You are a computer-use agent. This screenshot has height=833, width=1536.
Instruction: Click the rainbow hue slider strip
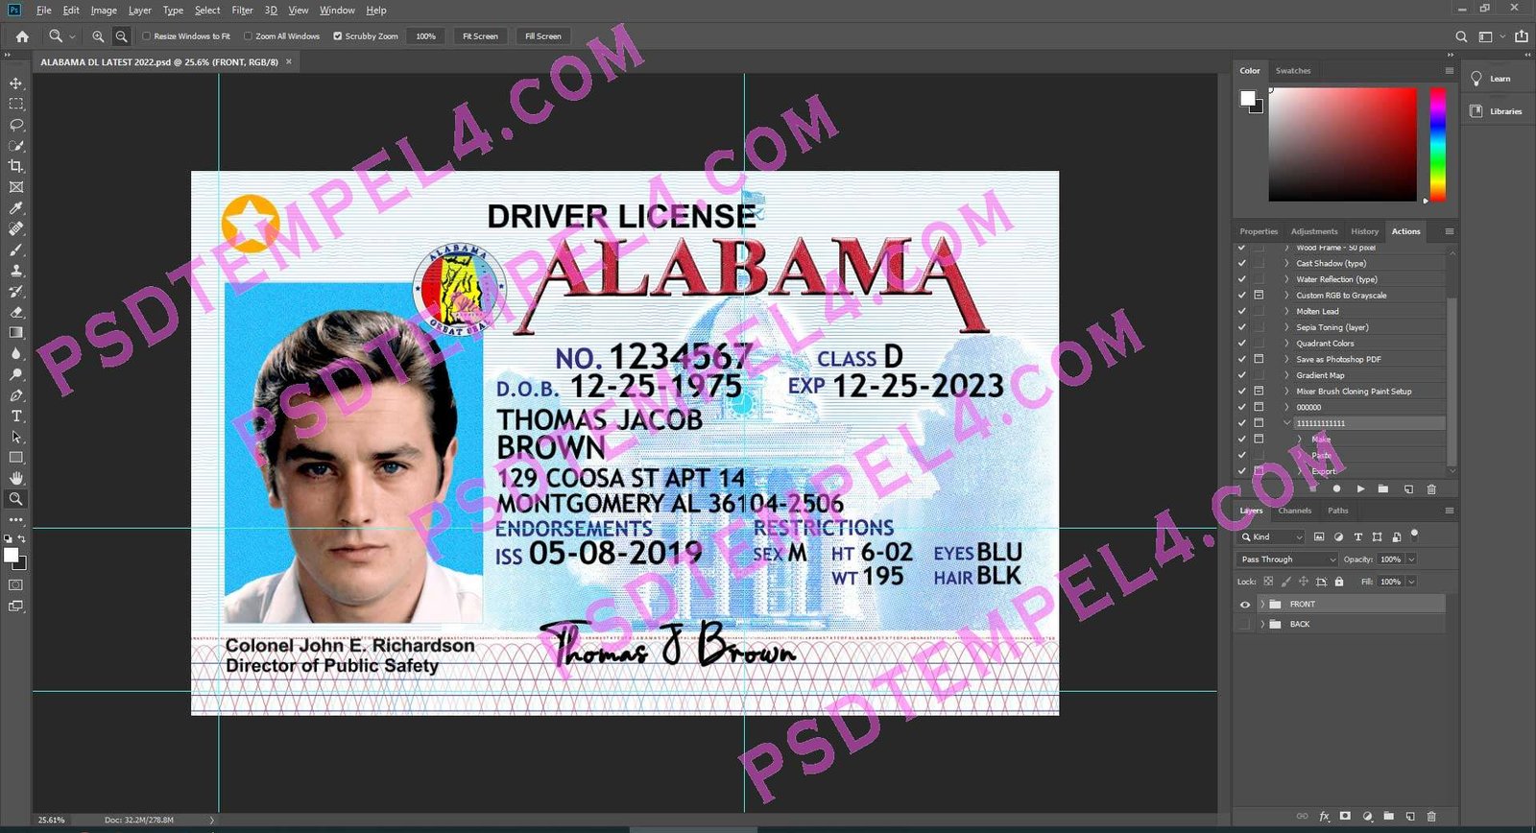pyautogui.click(x=1437, y=144)
